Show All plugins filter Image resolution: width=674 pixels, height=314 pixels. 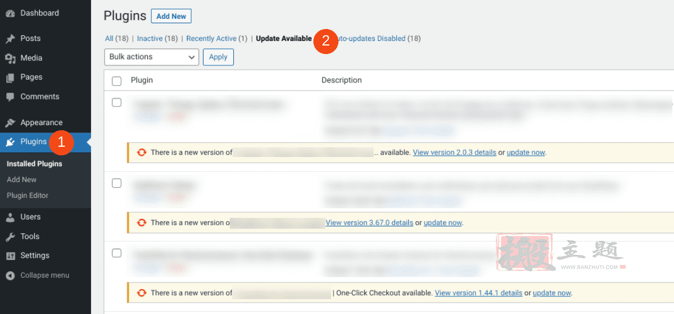(109, 39)
